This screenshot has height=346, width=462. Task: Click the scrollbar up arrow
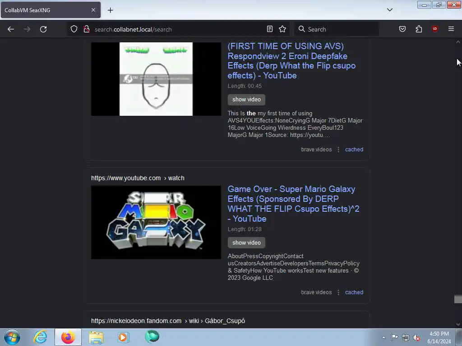pos(458,42)
